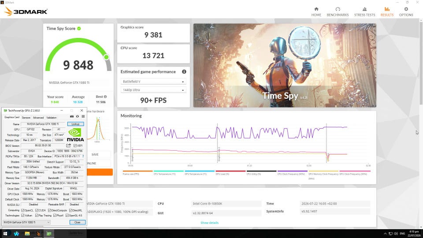The height and width of the screenshot is (238, 423).
Task: Click the bus interface question mark
Action: click(x=83, y=156)
